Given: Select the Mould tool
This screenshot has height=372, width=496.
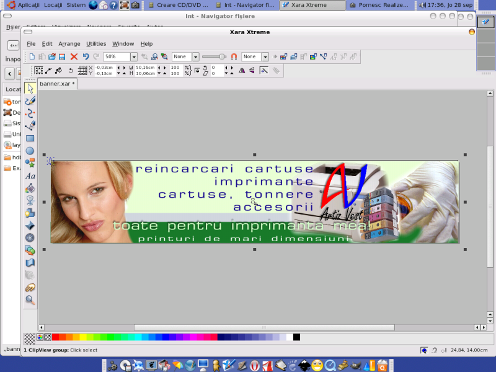Looking at the screenshot, I should 30,262.
